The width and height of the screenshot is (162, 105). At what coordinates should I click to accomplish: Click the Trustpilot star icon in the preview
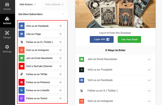pyautogui.click(x=82, y=70)
